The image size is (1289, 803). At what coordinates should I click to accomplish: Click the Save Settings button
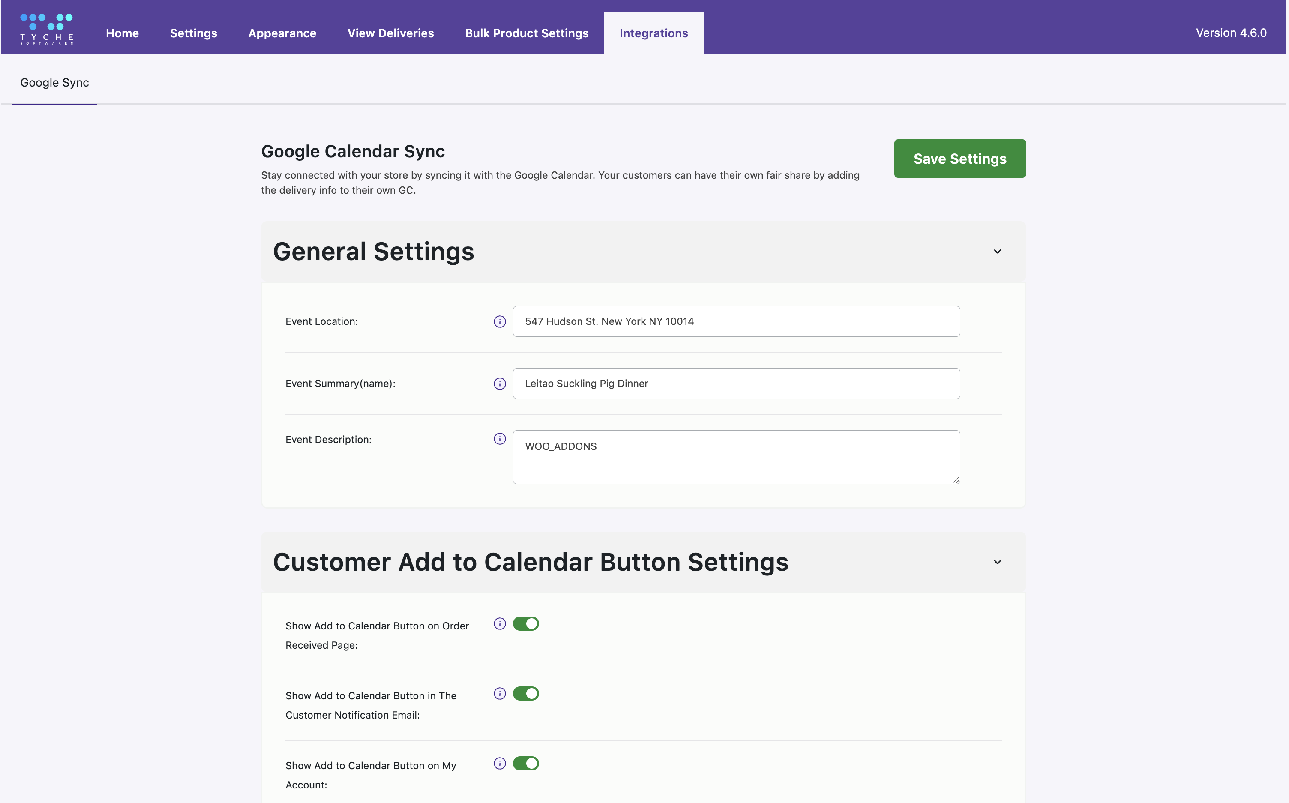960,158
